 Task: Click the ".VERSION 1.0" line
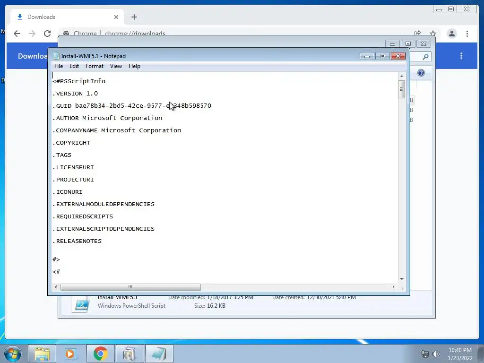click(x=75, y=94)
